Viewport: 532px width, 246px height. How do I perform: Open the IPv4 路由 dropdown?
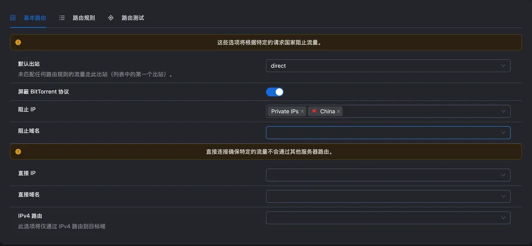click(x=388, y=218)
